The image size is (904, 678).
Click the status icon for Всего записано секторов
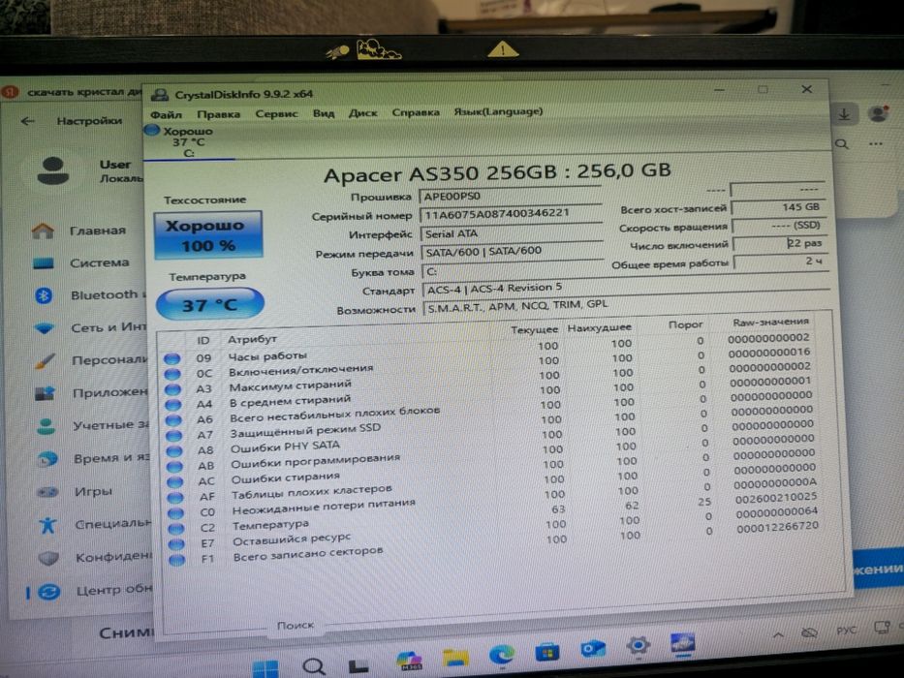tap(177, 560)
